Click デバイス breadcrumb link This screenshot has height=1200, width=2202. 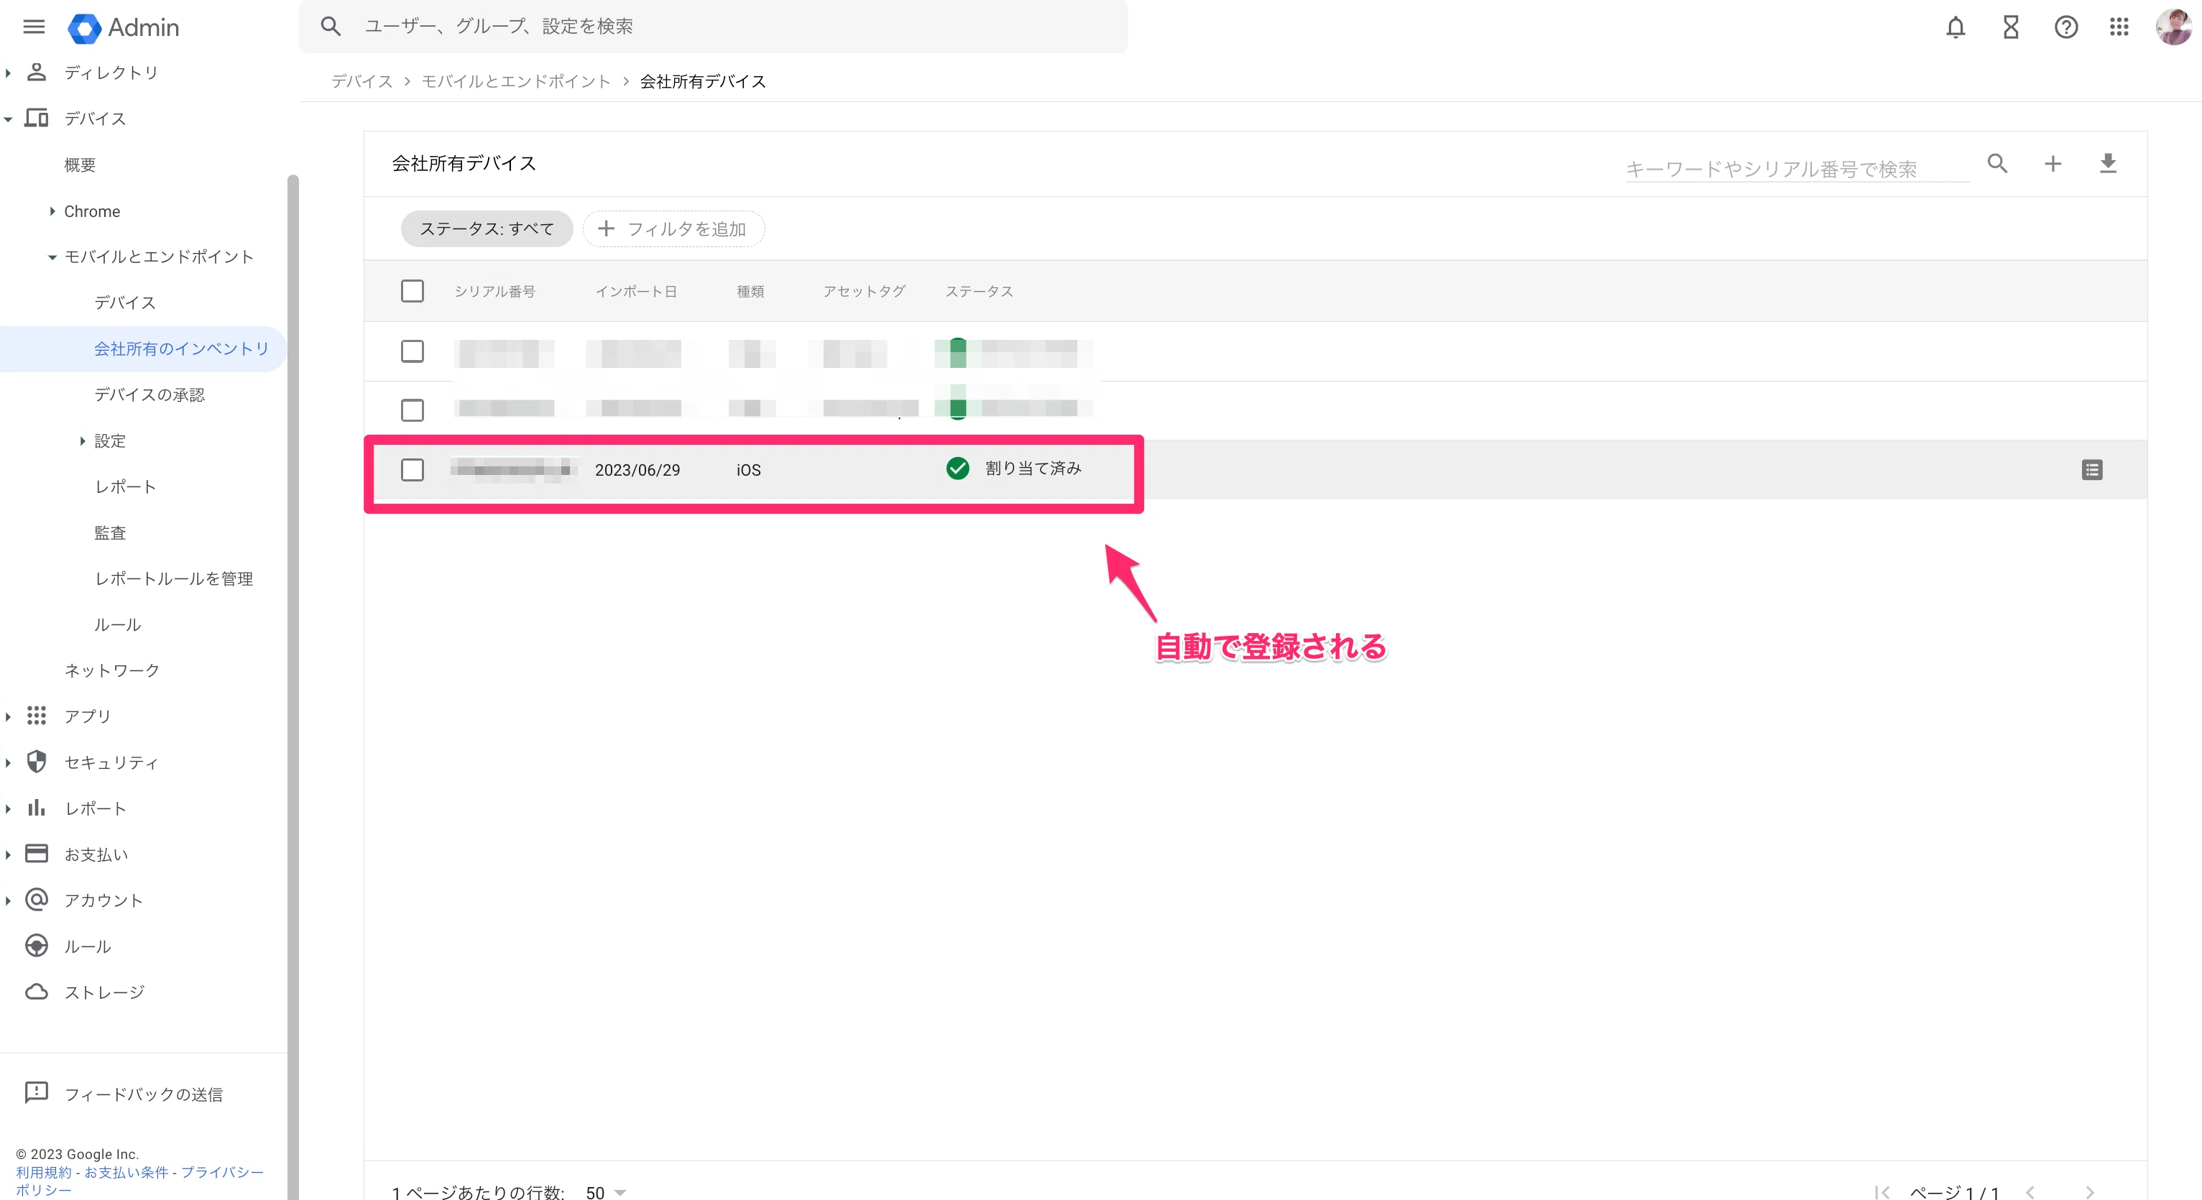[361, 81]
